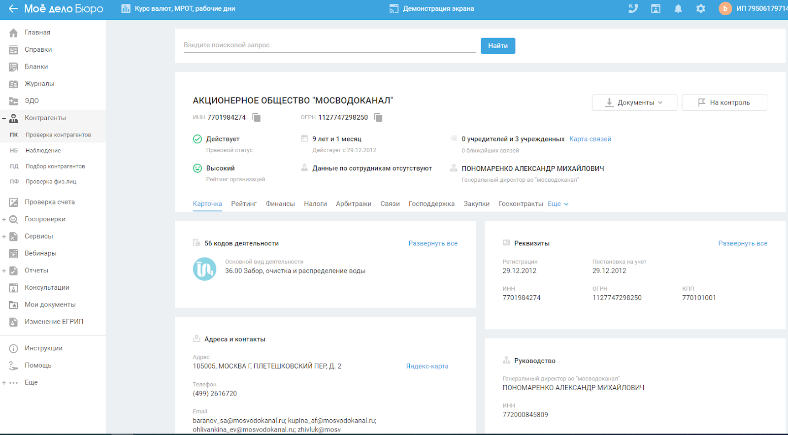The height and width of the screenshot is (435, 788).
Task: Click the Действует status checkmark icon
Action: (197, 139)
